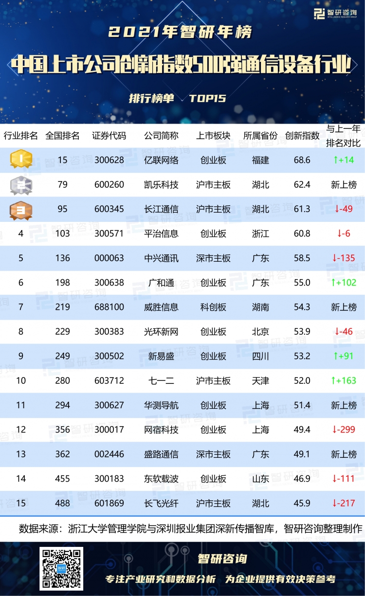This screenshot has width=365, height=596.
Task: Click the ↓-49 rank change value
Action: point(344,209)
